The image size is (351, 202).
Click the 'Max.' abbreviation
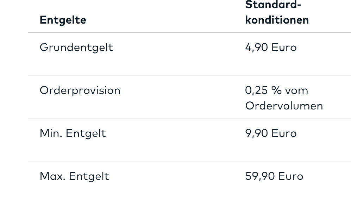coord(52,176)
